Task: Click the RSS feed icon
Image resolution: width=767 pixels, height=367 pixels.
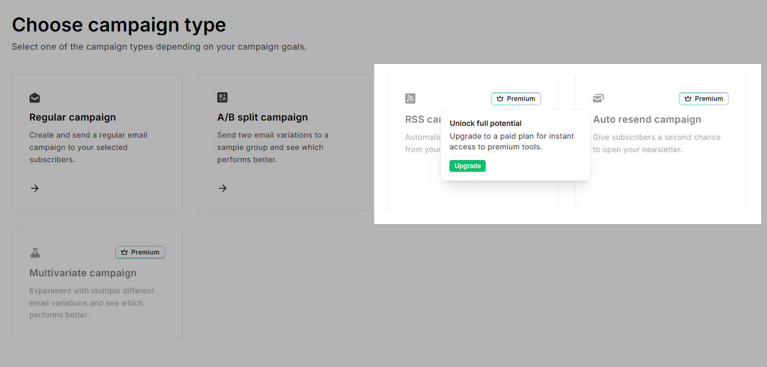Action: pos(410,99)
